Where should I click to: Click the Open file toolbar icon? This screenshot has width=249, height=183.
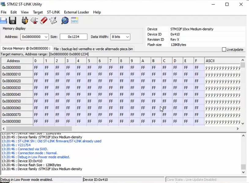click(3, 21)
